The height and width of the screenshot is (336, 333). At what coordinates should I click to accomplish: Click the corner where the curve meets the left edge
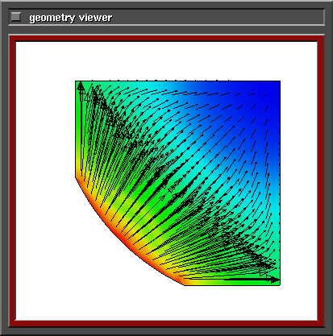76,177
